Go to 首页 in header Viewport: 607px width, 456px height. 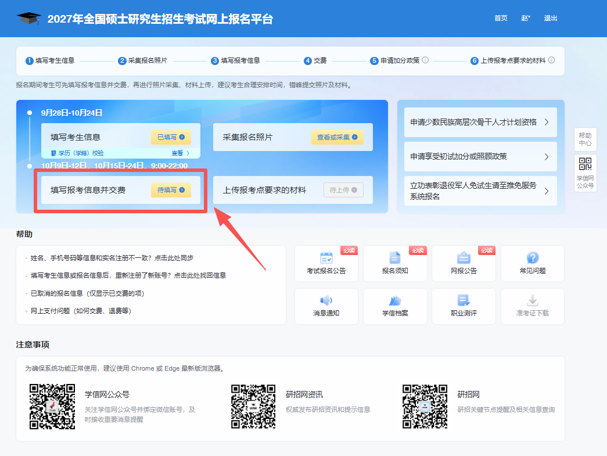pos(501,18)
